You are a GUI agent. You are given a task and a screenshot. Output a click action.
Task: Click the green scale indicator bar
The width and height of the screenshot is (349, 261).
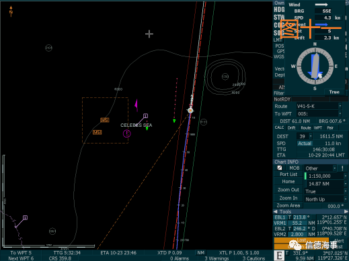[x=305, y=176]
